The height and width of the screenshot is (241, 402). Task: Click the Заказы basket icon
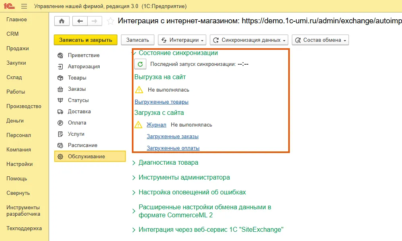click(60, 89)
